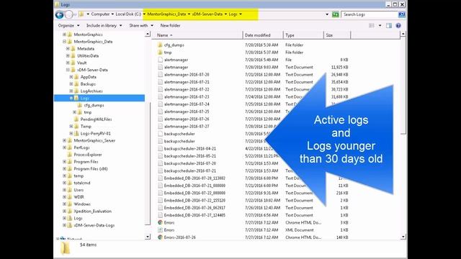Select Xpedition_Evaluation folder in tree
The width and height of the screenshot is (461, 259).
point(93,211)
